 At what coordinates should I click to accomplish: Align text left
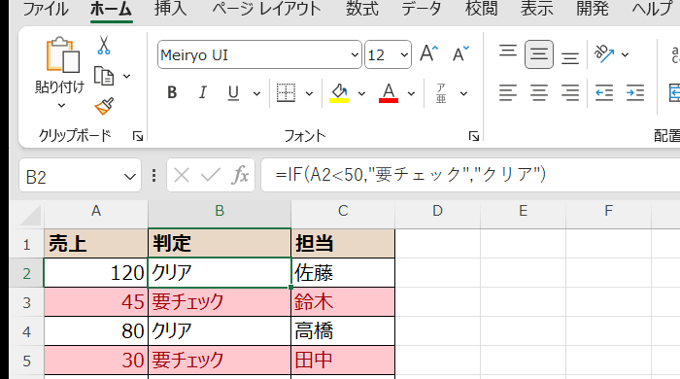507,92
